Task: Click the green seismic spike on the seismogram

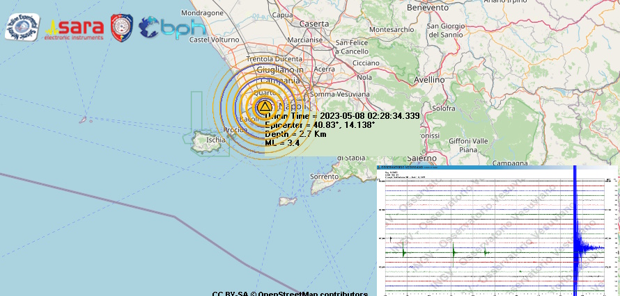Action: click(x=454, y=252)
